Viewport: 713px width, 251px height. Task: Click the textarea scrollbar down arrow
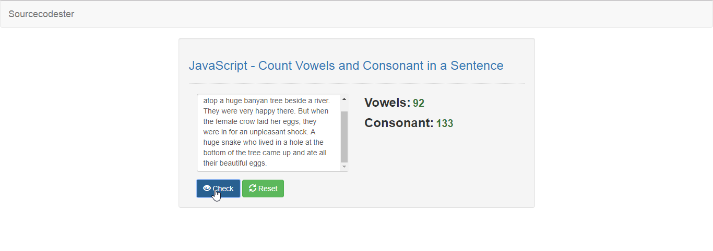coord(344,167)
